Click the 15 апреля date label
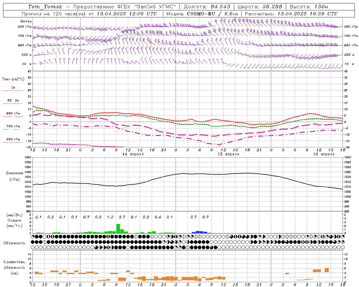 coord(228,154)
